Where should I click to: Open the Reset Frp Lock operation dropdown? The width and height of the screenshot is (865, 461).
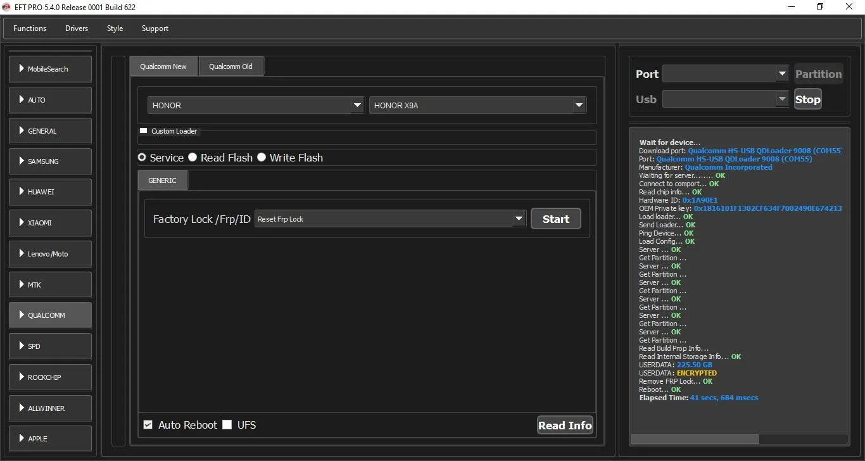(390, 219)
